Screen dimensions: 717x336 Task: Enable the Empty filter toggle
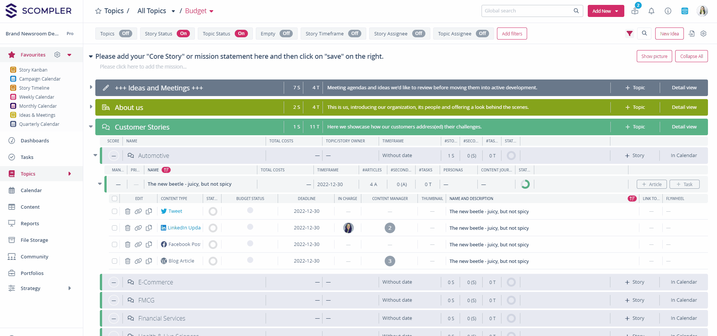[x=286, y=34]
